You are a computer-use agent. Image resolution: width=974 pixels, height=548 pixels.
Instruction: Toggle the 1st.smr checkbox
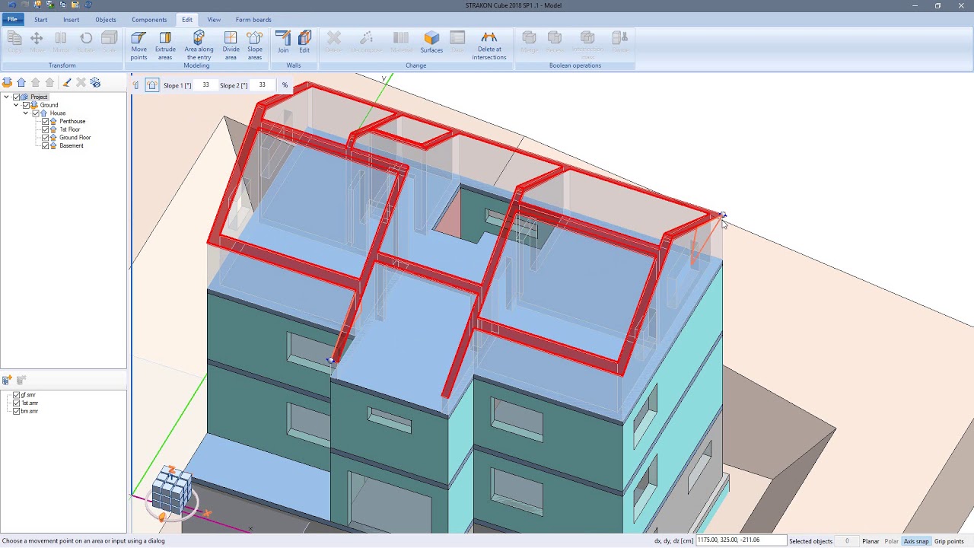point(16,403)
